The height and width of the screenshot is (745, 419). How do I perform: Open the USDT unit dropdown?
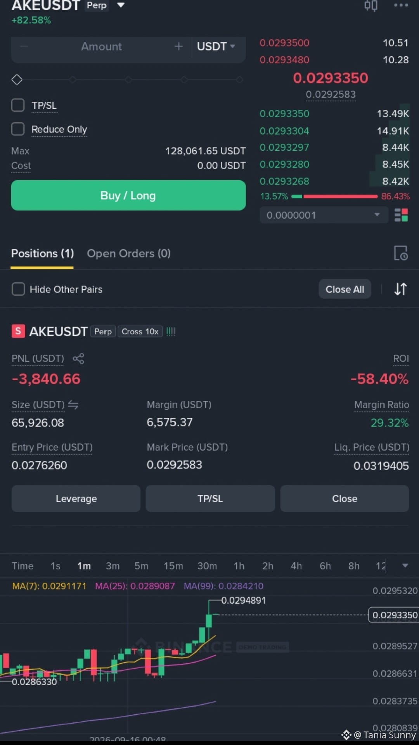(216, 47)
